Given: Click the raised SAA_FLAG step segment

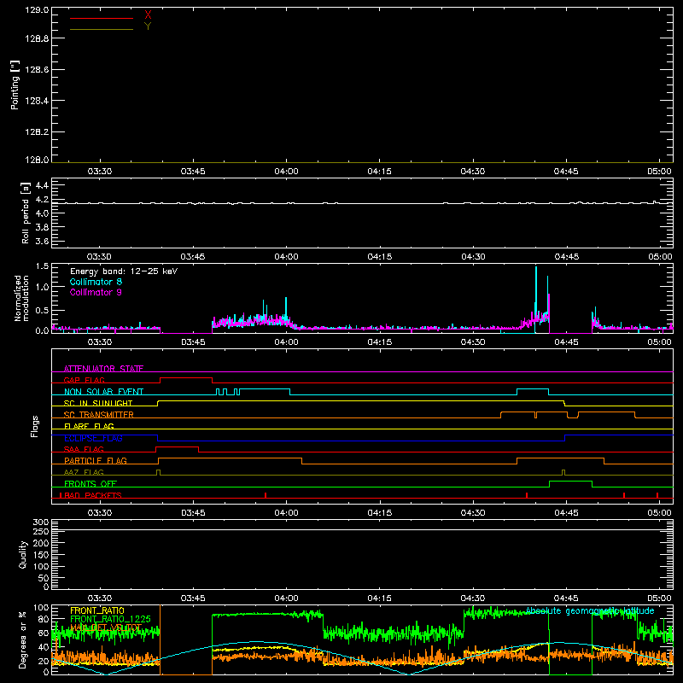Looking at the screenshot, I should [x=178, y=447].
